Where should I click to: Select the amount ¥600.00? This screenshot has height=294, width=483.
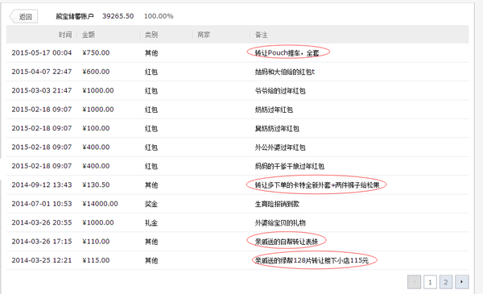point(96,72)
